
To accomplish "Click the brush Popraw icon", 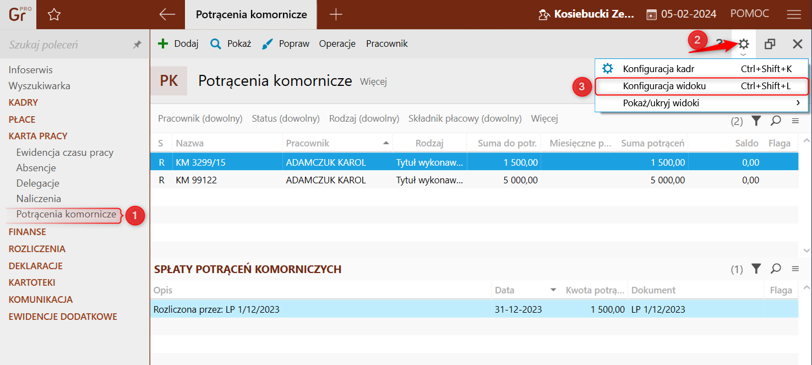I will (268, 43).
